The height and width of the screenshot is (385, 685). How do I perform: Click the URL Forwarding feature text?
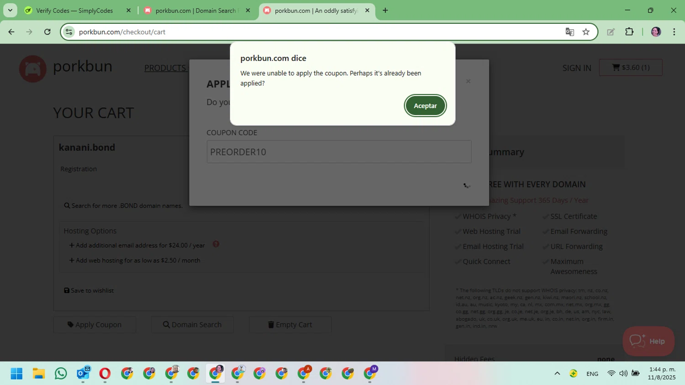(576, 247)
